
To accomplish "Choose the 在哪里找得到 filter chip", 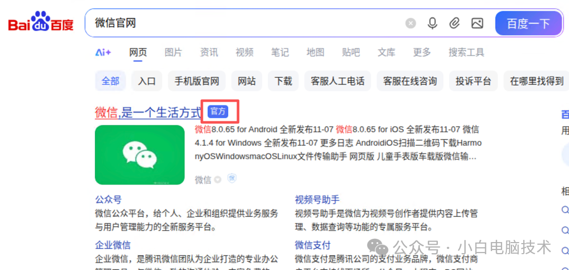I will point(536,81).
